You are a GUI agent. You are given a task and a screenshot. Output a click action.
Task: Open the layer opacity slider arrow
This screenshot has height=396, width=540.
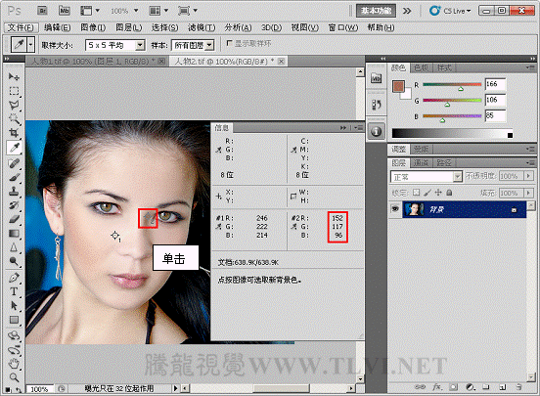(x=528, y=176)
